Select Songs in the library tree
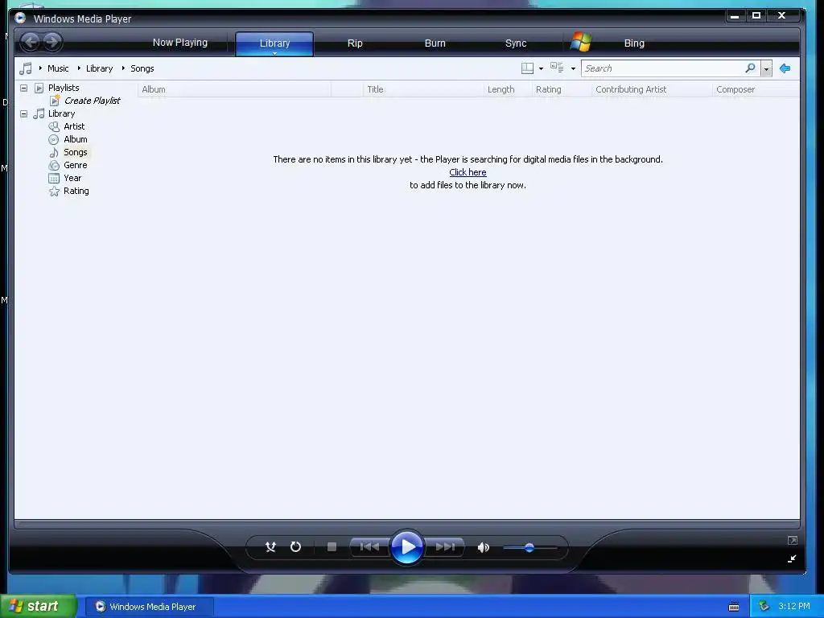Viewport: 824px width, 618px height. tap(75, 152)
